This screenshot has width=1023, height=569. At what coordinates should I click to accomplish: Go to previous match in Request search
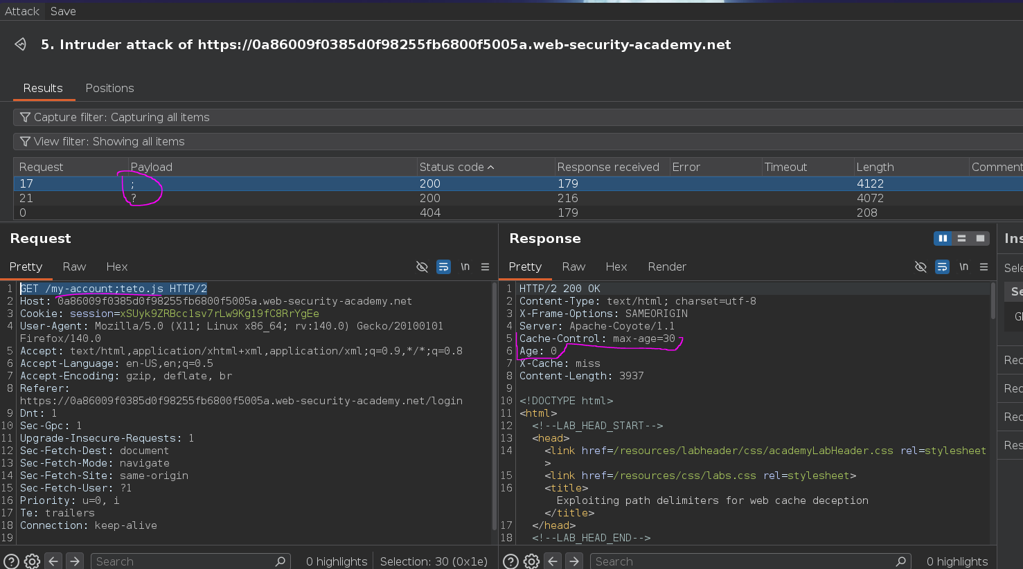click(53, 561)
